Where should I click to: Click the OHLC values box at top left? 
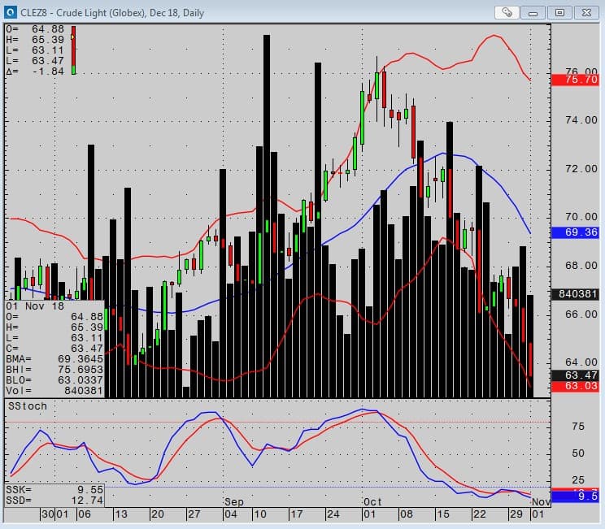click(x=34, y=50)
